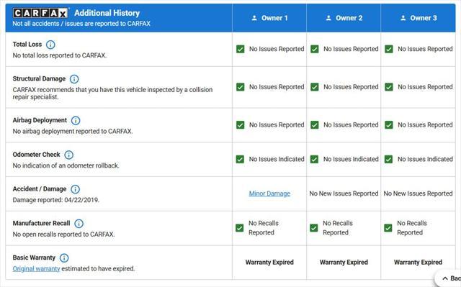Screen dimensions: 461x287
Task: Click Airbag Deployment green check for Owner 3
Action: [x=389, y=124]
